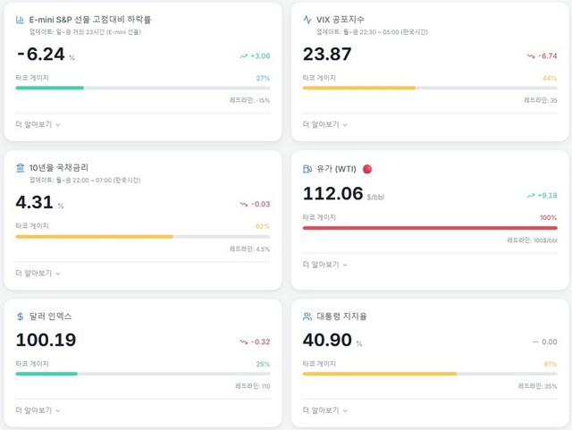Click the red down-trend arrow beside -6.74
This screenshot has height=430, width=572.
click(531, 56)
